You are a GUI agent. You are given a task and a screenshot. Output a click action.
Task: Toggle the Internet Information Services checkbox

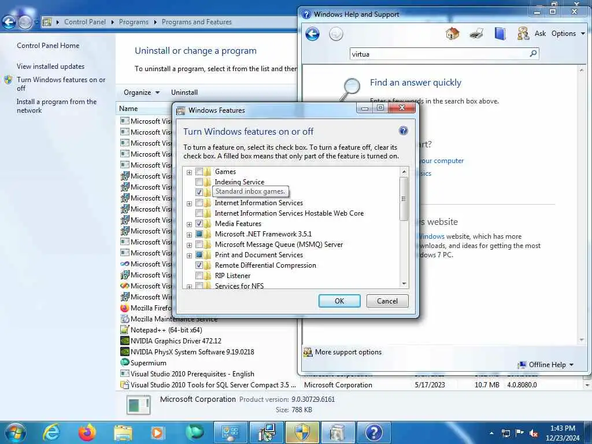[x=199, y=203]
